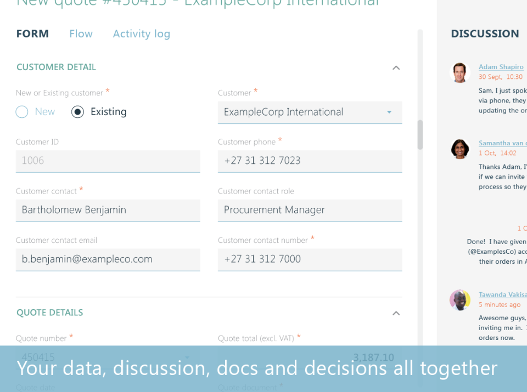This screenshot has width=527, height=392.
Task: Click the Customer contact email field
Action: point(108,259)
